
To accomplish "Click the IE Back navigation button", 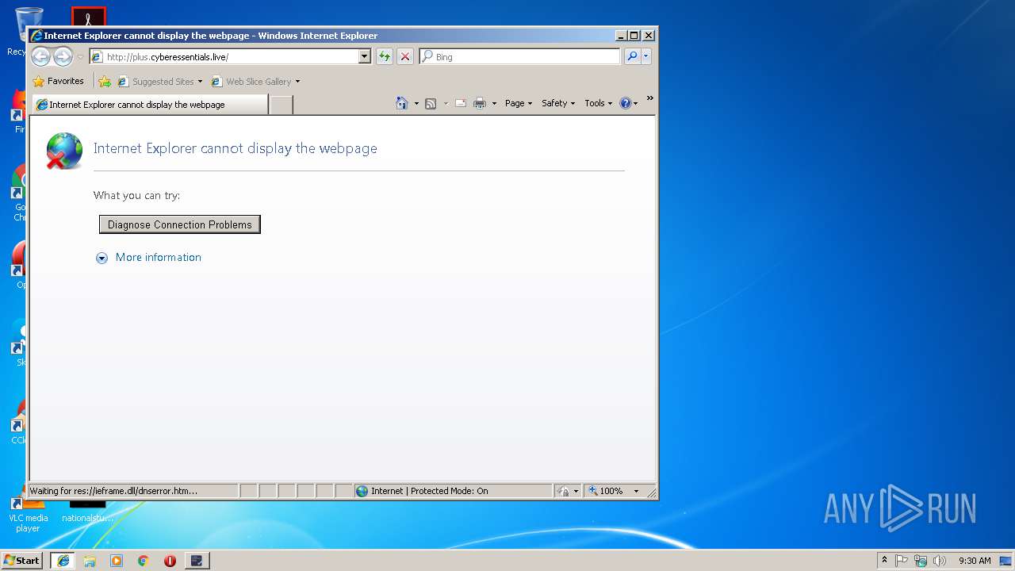I will pos(41,56).
